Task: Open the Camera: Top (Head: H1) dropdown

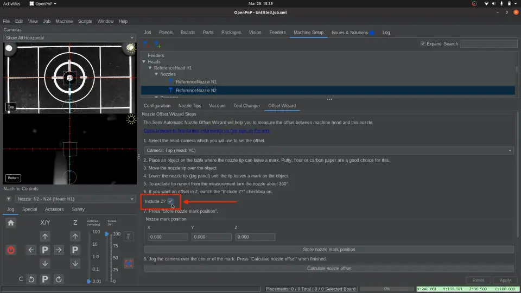Action: pos(328,150)
